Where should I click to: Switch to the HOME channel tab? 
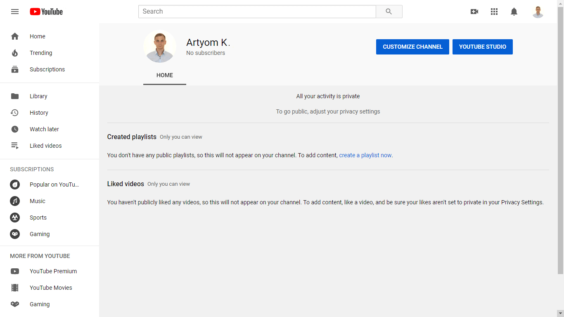[165, 75]
